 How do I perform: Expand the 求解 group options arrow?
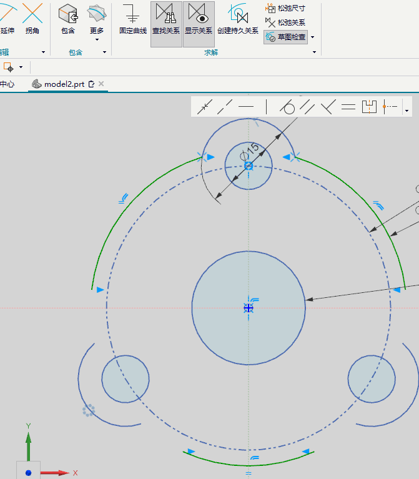[314, 52]
